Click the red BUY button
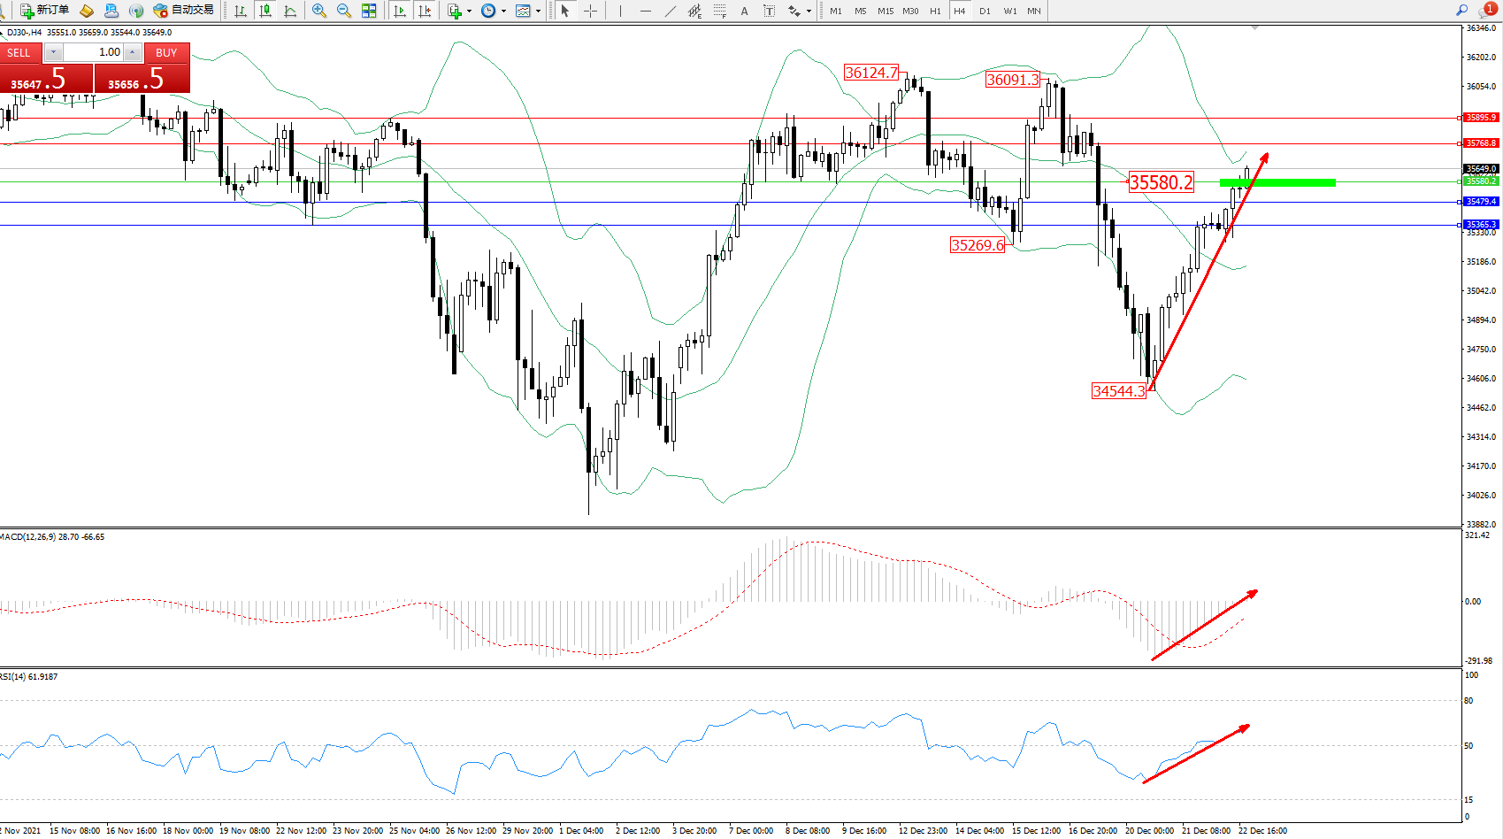This screenshot has width=1503, height=839. (166, 53)
